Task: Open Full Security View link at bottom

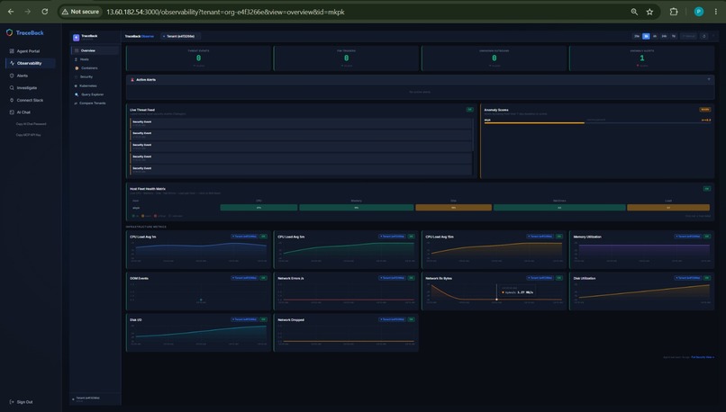Action: pos(703,357)
